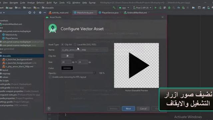
Task: Click the help question mark in Asset Studio
Action: point(49,108)
